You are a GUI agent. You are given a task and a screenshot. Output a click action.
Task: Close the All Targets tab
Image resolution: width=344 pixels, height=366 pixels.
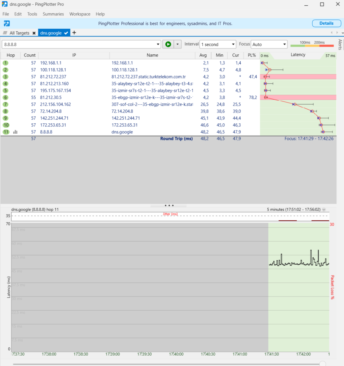34,33
